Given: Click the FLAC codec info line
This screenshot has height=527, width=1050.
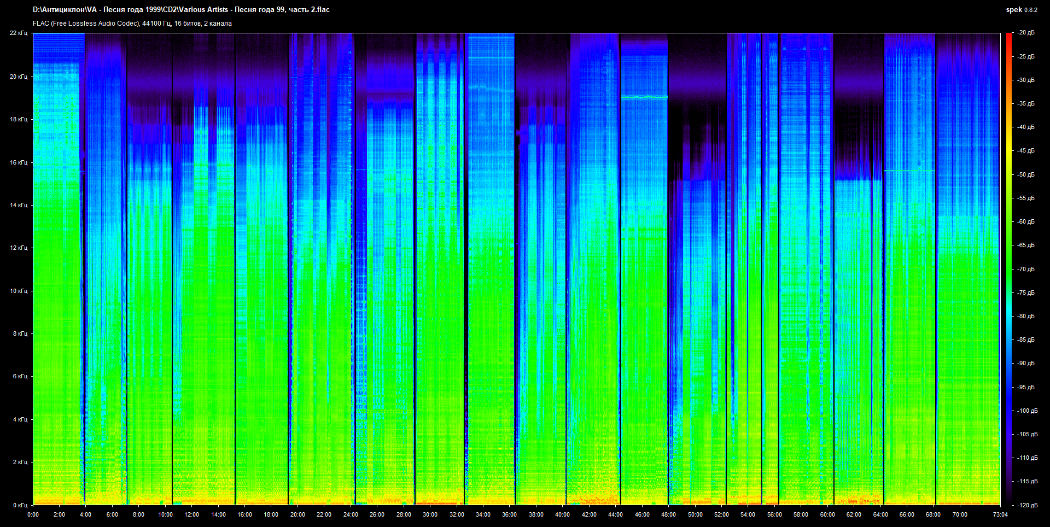Looking at the screenshot, I should click(132, 24).
